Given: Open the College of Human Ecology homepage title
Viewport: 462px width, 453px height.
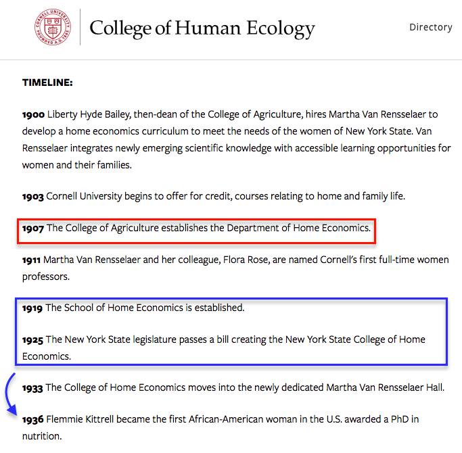Looking at the screenshot, I should [x=202, y=28].
